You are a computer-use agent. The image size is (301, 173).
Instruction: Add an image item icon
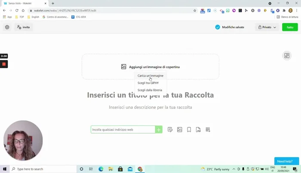179,130
